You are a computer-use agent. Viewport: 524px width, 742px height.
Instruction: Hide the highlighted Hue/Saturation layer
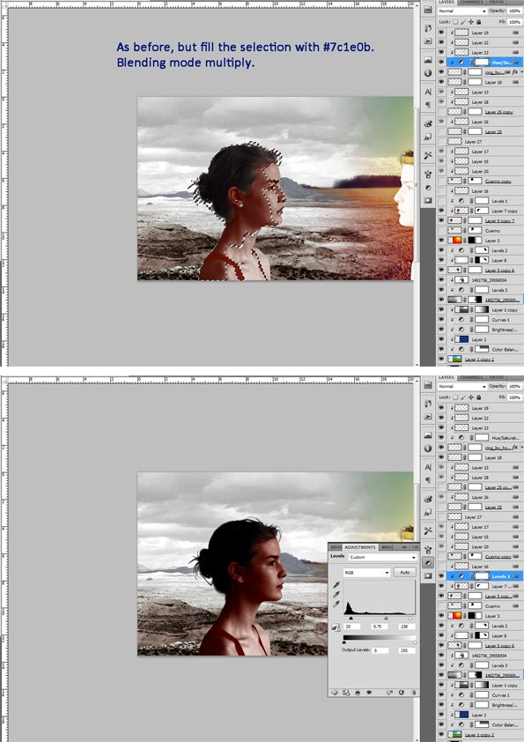[441, 62]
